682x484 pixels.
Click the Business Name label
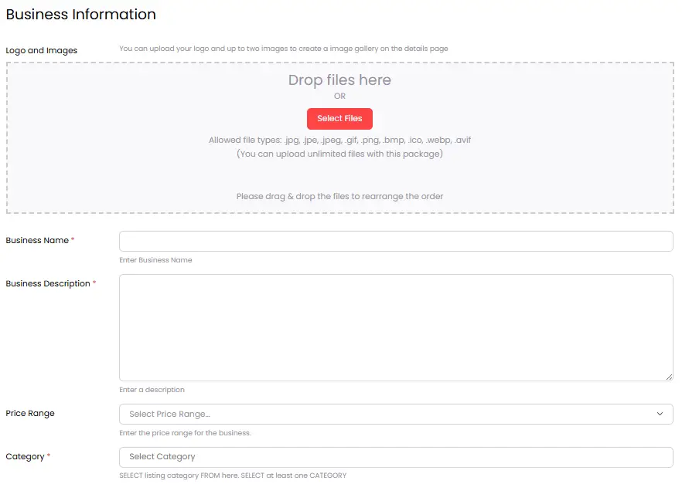click(x=37, y=240)
